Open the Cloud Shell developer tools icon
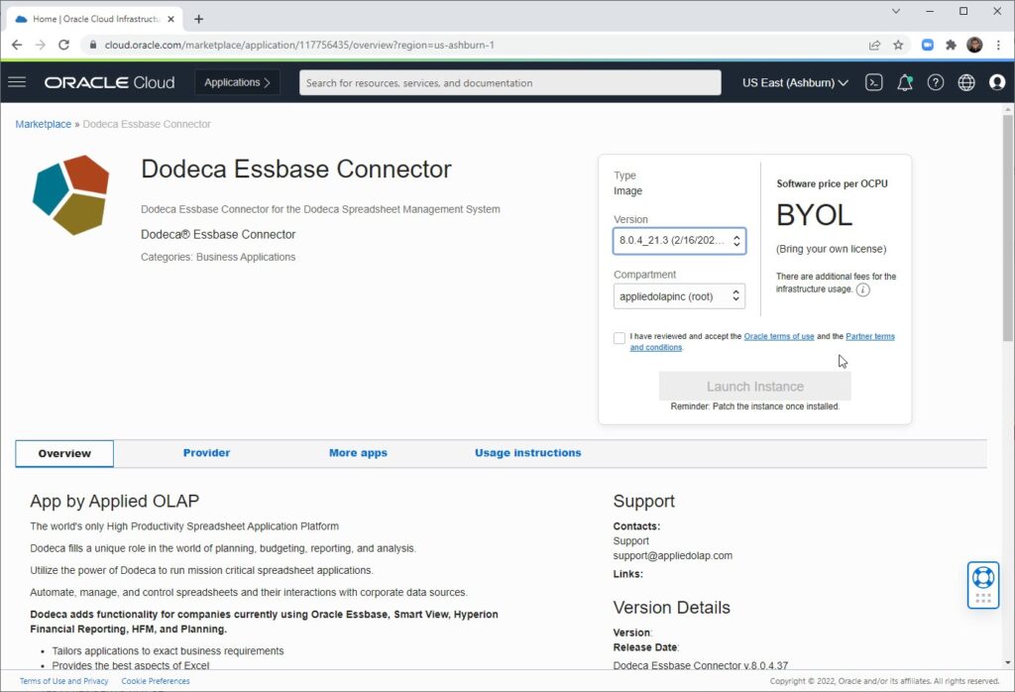The width and height of the screenshot is (1015, 692). coord(874,82)
